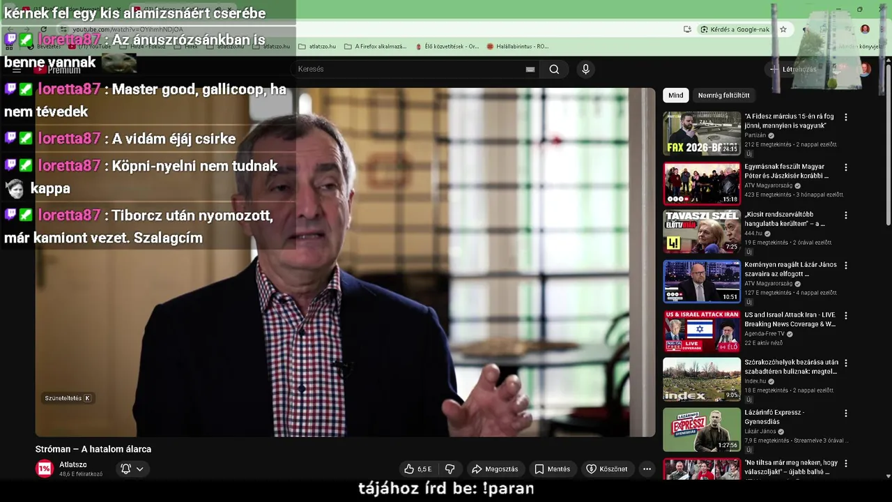Open options menu for the Partizán video
This screenshot has height=502, width=892.
coord(846,117)
